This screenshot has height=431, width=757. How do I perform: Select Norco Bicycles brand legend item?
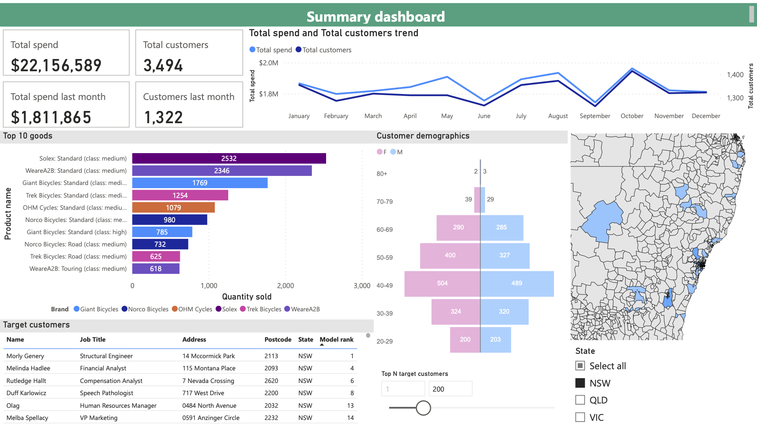[145, 309]
